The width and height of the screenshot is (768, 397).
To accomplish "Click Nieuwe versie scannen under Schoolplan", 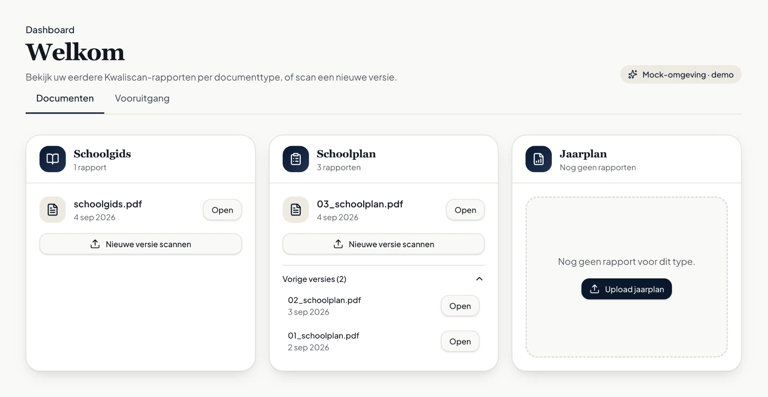I will coord(384,244).
